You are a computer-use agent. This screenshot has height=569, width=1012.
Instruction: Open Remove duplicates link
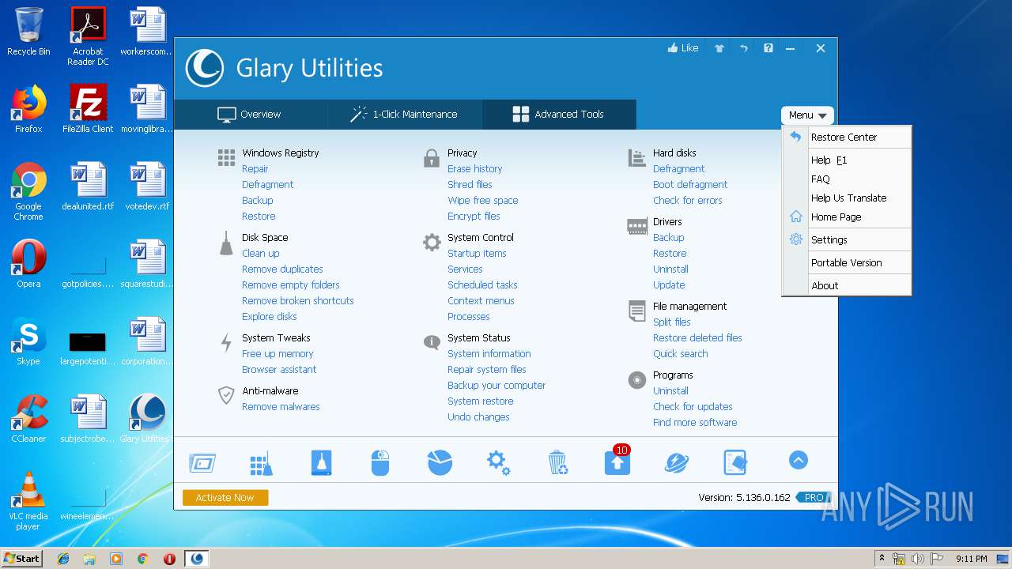(x=282, y=269)
